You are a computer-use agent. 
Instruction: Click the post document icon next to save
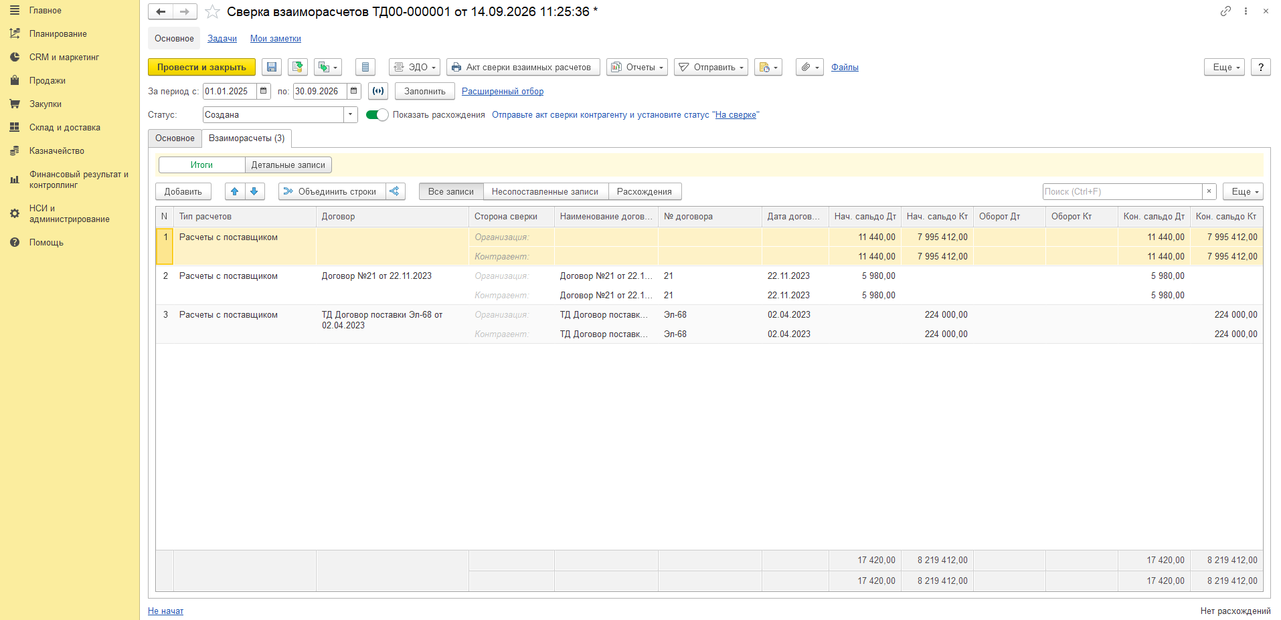click(x=298, y=67)
